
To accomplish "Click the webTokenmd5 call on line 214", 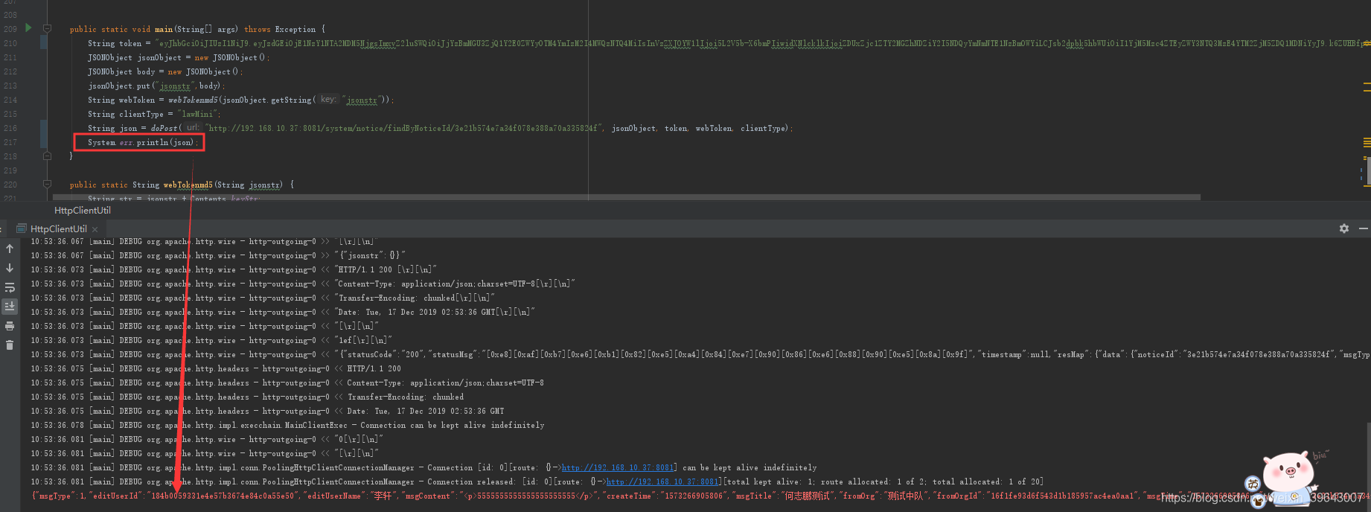I will click(193, 100).
